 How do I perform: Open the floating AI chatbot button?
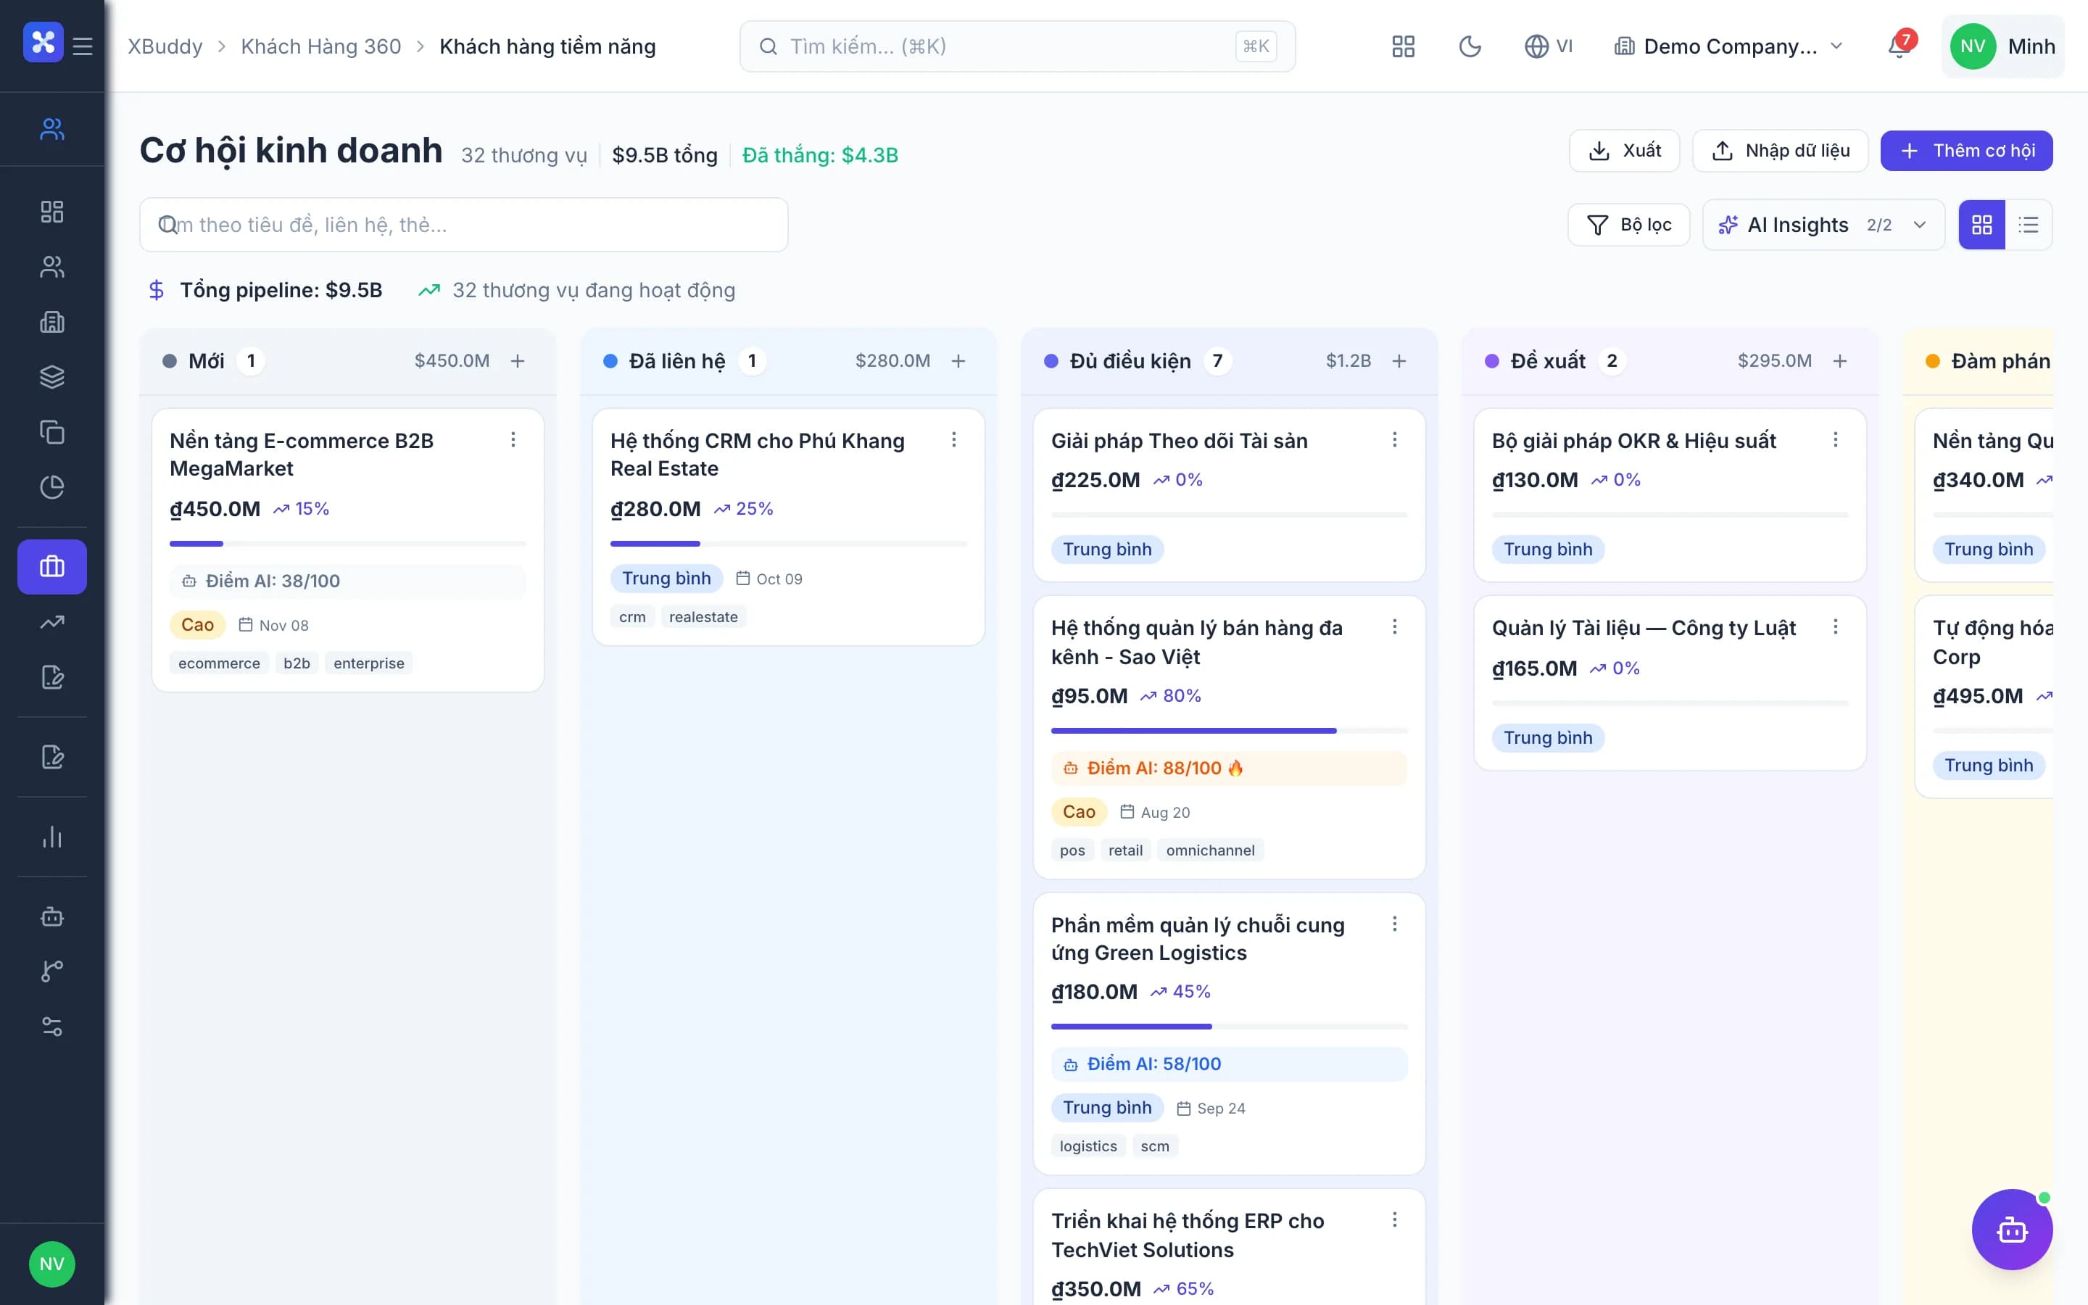2012,1229
